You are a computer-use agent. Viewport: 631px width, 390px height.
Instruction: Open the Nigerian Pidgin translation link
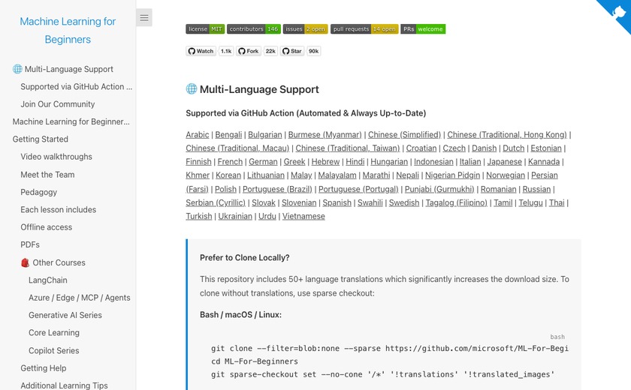[453, 175]
